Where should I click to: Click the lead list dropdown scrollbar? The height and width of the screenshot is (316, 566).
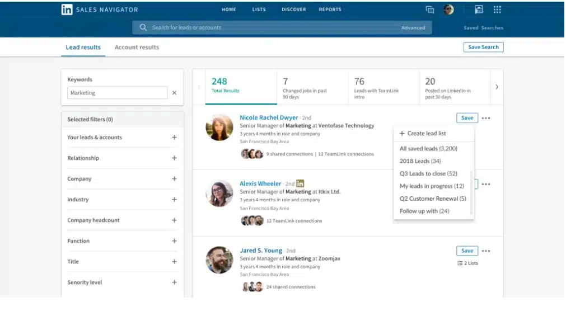(471, 193)
